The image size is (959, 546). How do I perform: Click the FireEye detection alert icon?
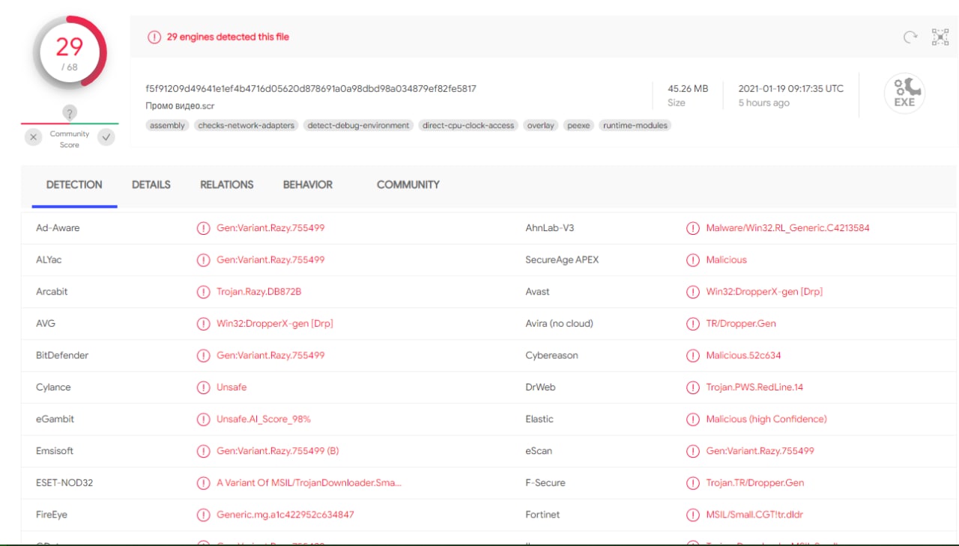203,515
